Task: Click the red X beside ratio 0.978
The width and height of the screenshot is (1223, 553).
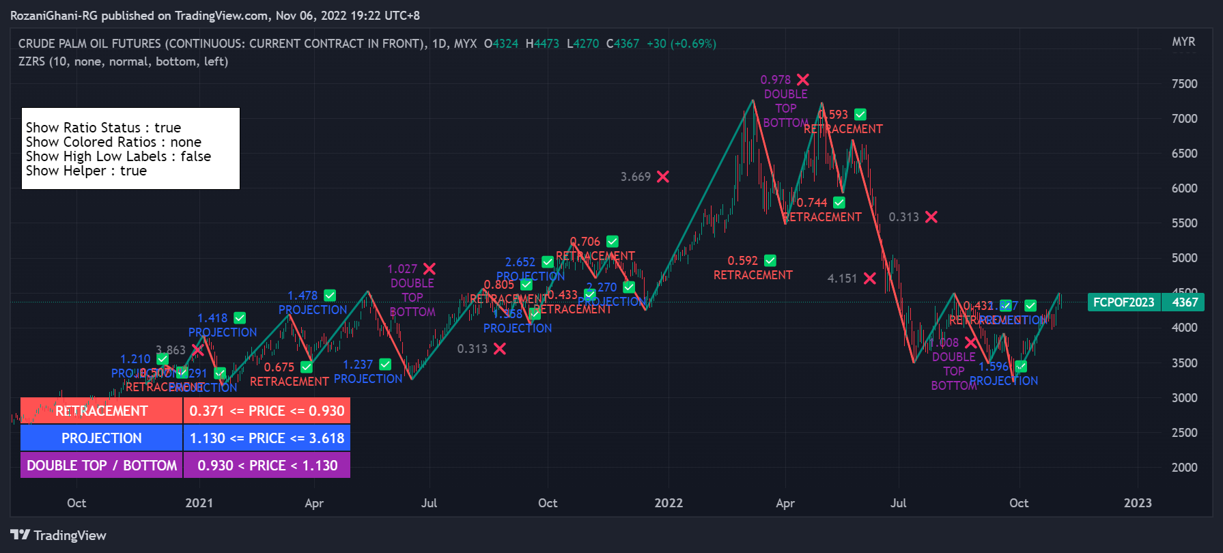Action: (x=803, y=80)
